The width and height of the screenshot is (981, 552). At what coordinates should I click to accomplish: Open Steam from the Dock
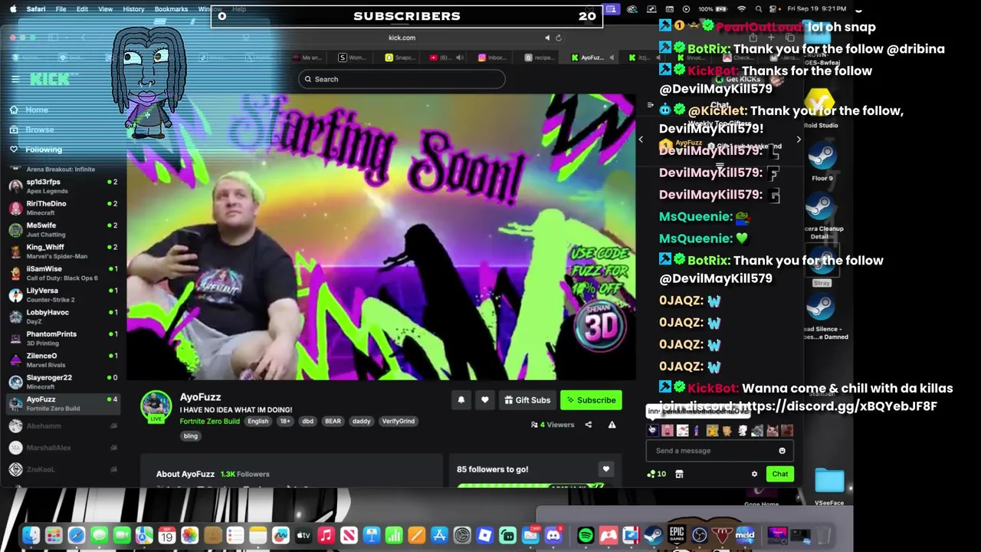pos(654,535)
